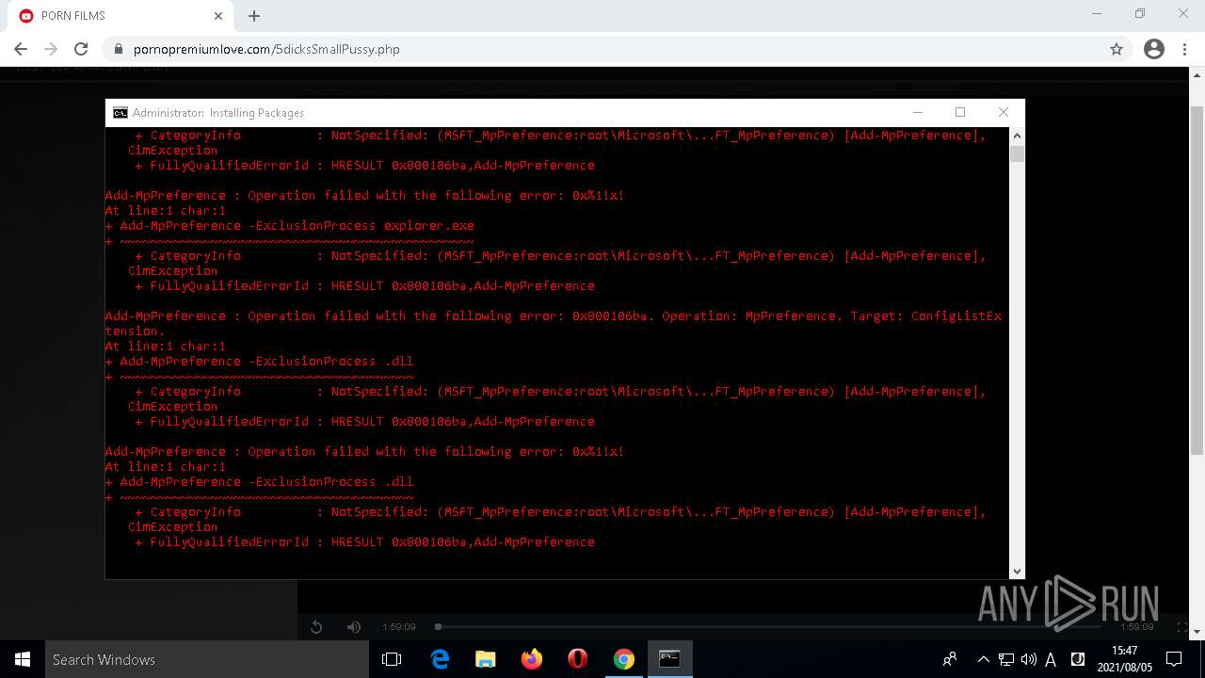Viewport: 1205px width, 678px height.
Task: Click the console scrollbar down arrow
Action: [x=1017, y=571]
